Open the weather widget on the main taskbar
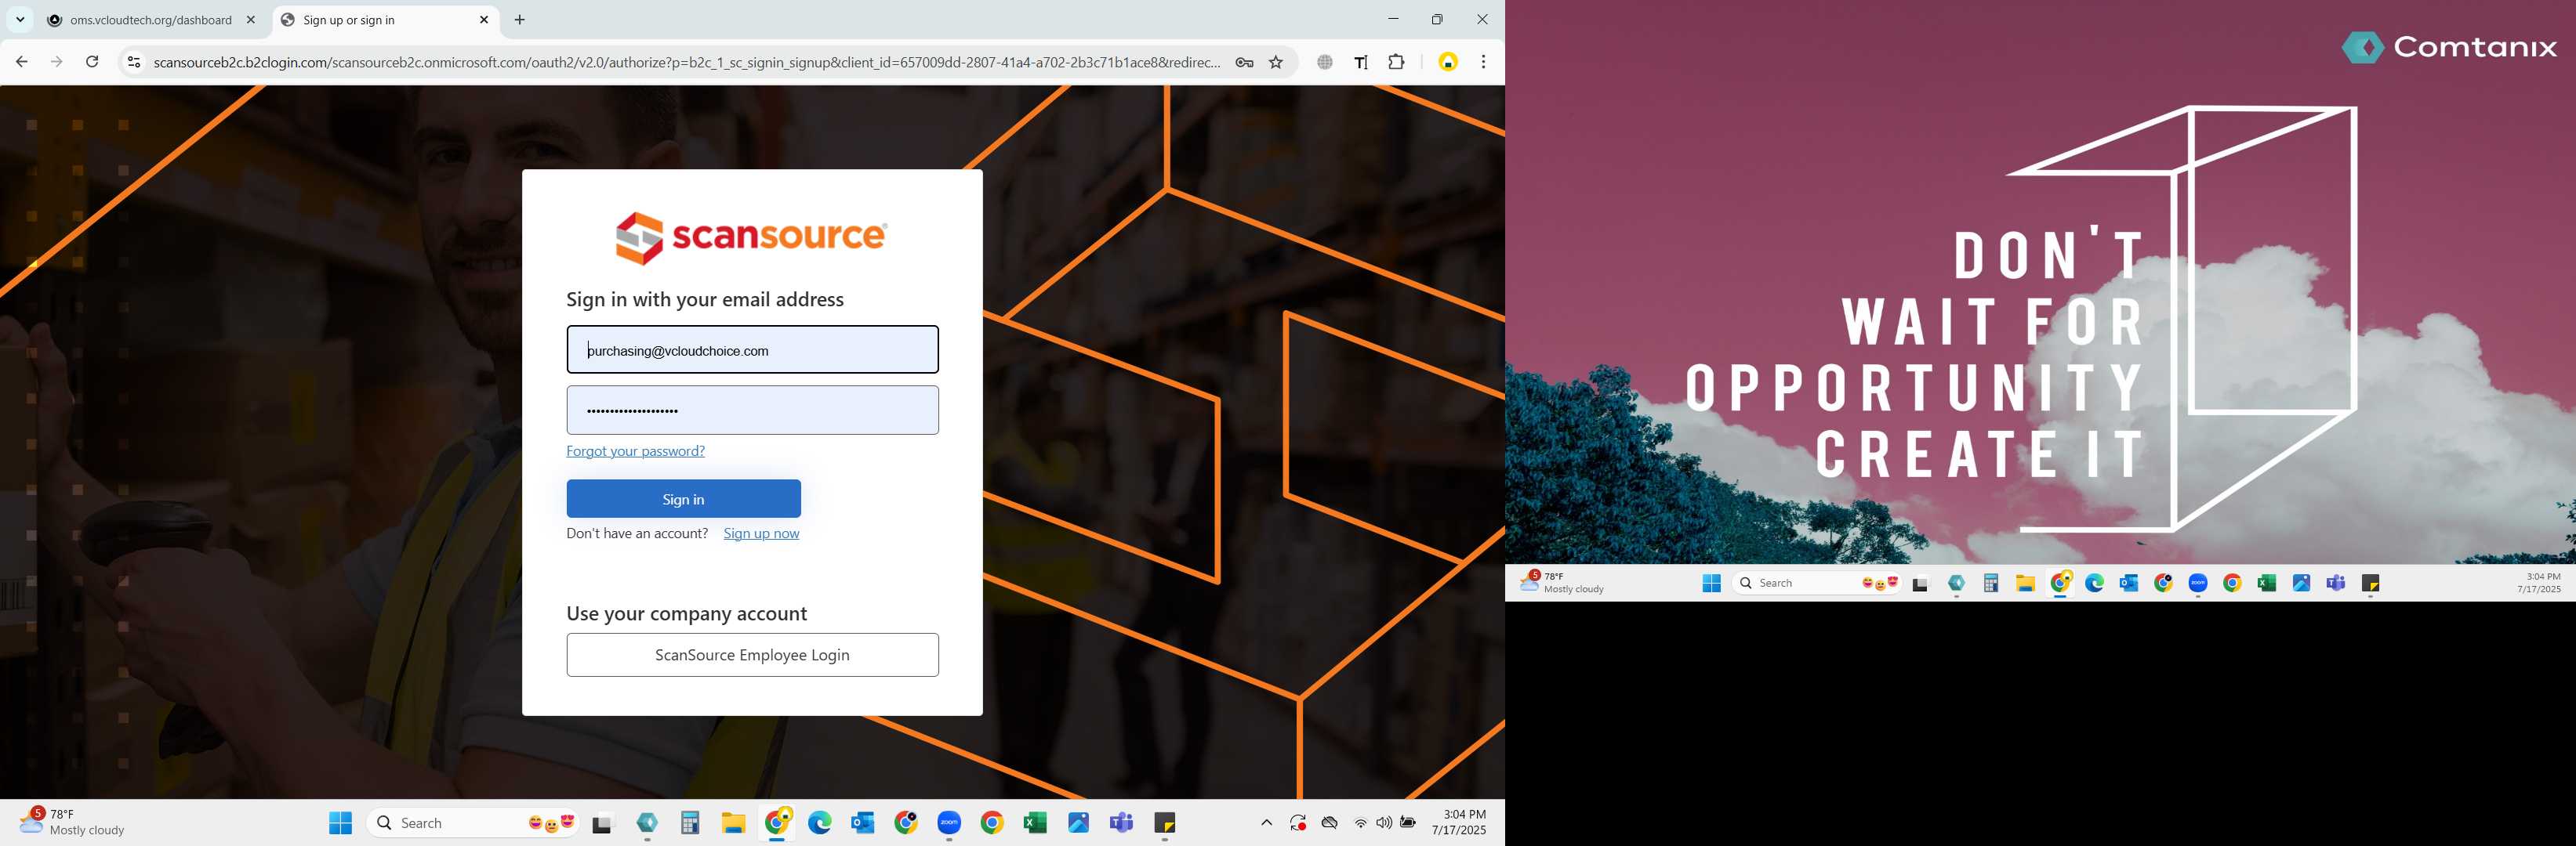Viewport: 2576px width, 846px height. click(x=72, y=822)
